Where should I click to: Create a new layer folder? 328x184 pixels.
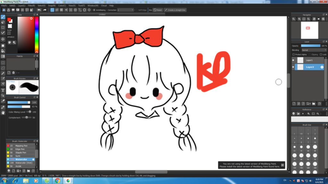pos(314,104)
